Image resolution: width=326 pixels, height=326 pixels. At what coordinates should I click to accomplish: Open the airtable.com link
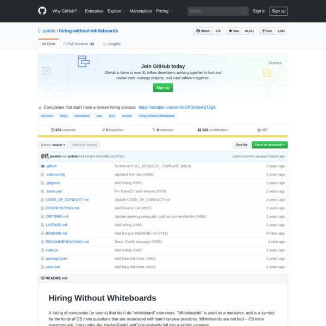click(x=177, y=107)
